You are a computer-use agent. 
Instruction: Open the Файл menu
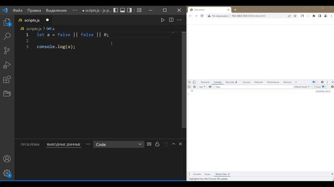click(17, 10)
